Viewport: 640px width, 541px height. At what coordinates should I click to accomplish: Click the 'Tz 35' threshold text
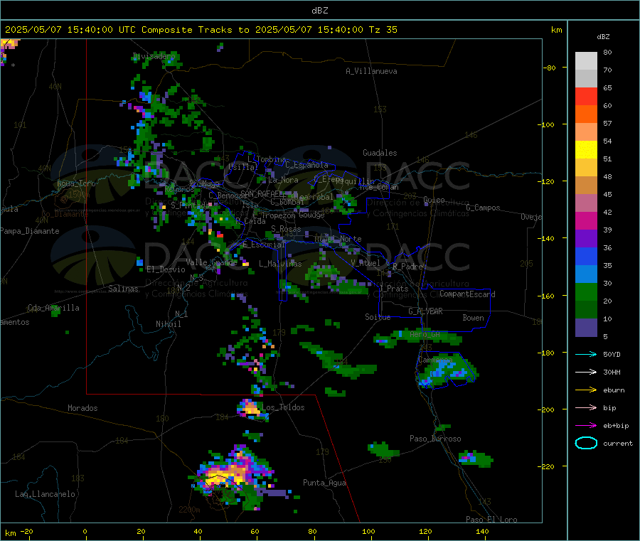coord(383,30)
